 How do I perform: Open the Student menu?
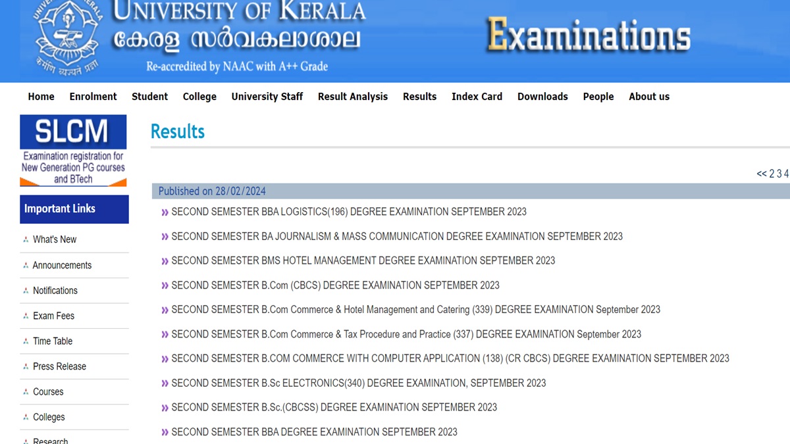click(149, 96)
